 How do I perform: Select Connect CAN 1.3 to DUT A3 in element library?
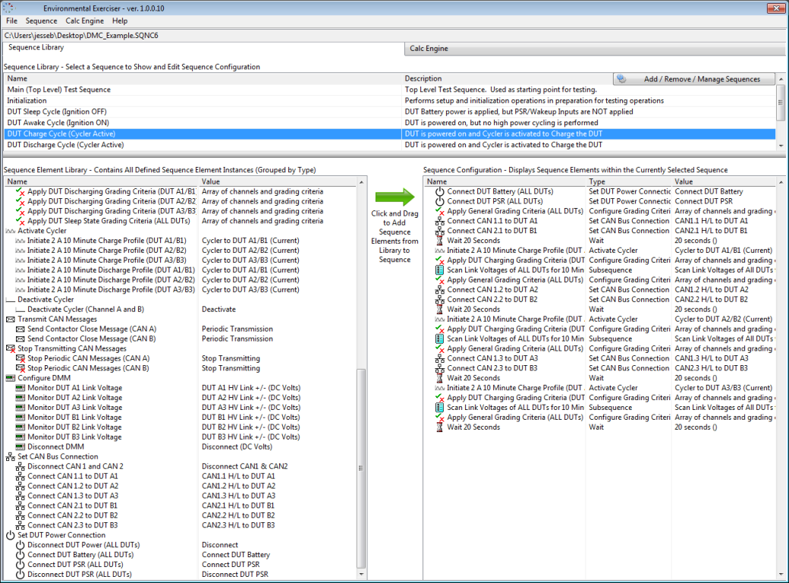pos(73,496)
